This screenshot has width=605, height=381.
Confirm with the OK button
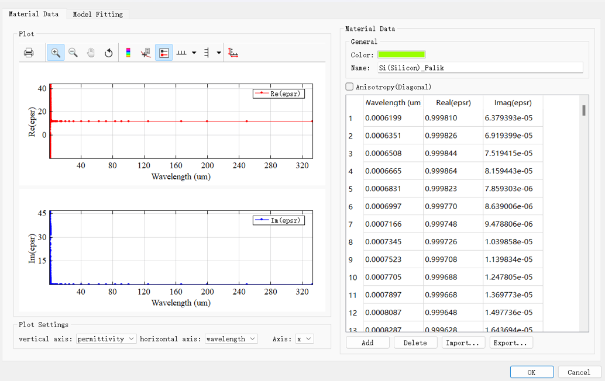coord(532,372)
